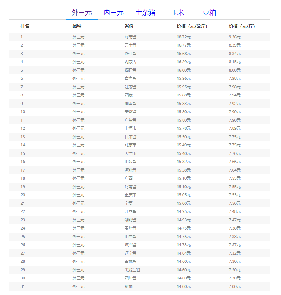Select the 陕西省 province cell

[131, 245]
